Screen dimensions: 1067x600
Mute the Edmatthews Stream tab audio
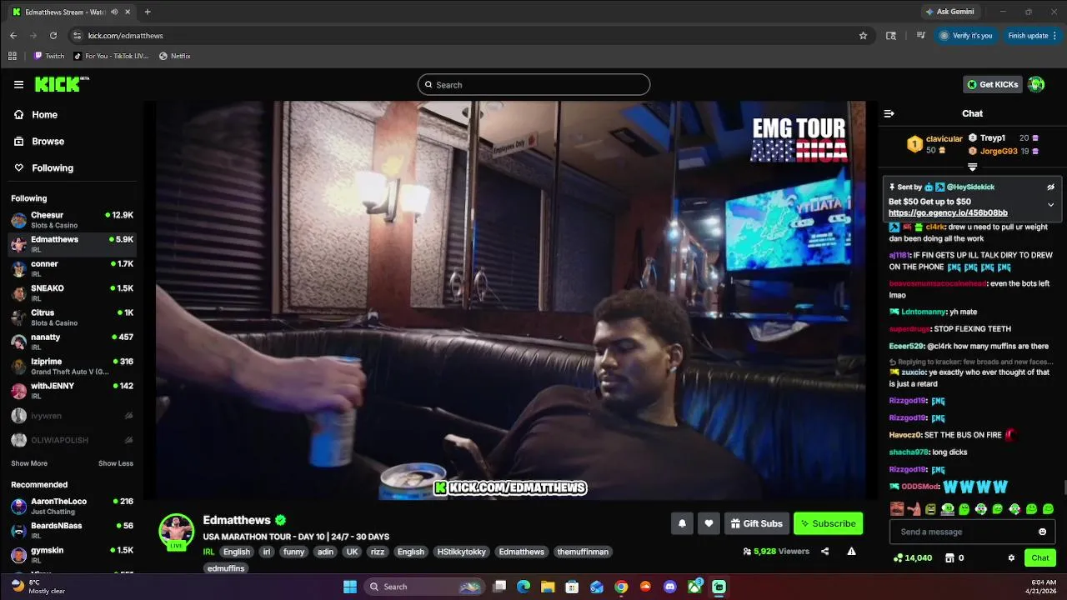114,12
